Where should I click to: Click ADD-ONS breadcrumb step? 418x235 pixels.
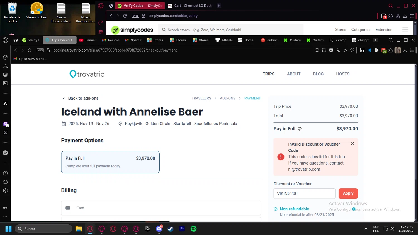pyautogui.click(x=228, y=98)
